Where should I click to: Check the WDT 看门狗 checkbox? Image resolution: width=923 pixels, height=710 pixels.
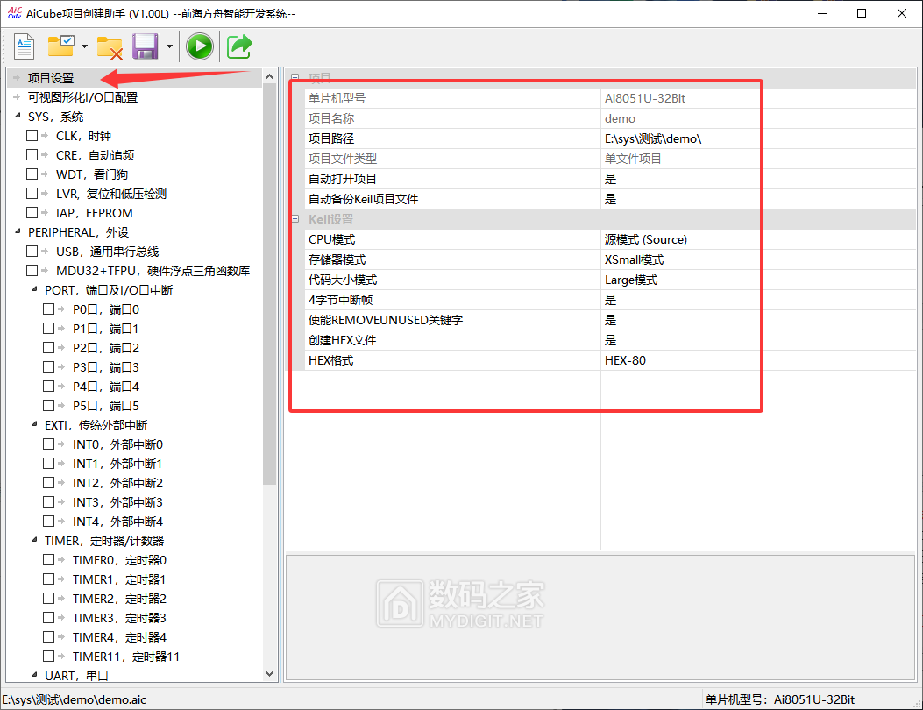tap(32, 174)
